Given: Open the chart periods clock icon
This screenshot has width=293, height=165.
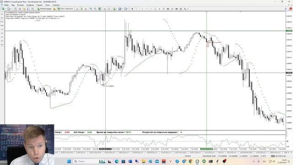Looking at the screenshot, I should click(120, 9).
